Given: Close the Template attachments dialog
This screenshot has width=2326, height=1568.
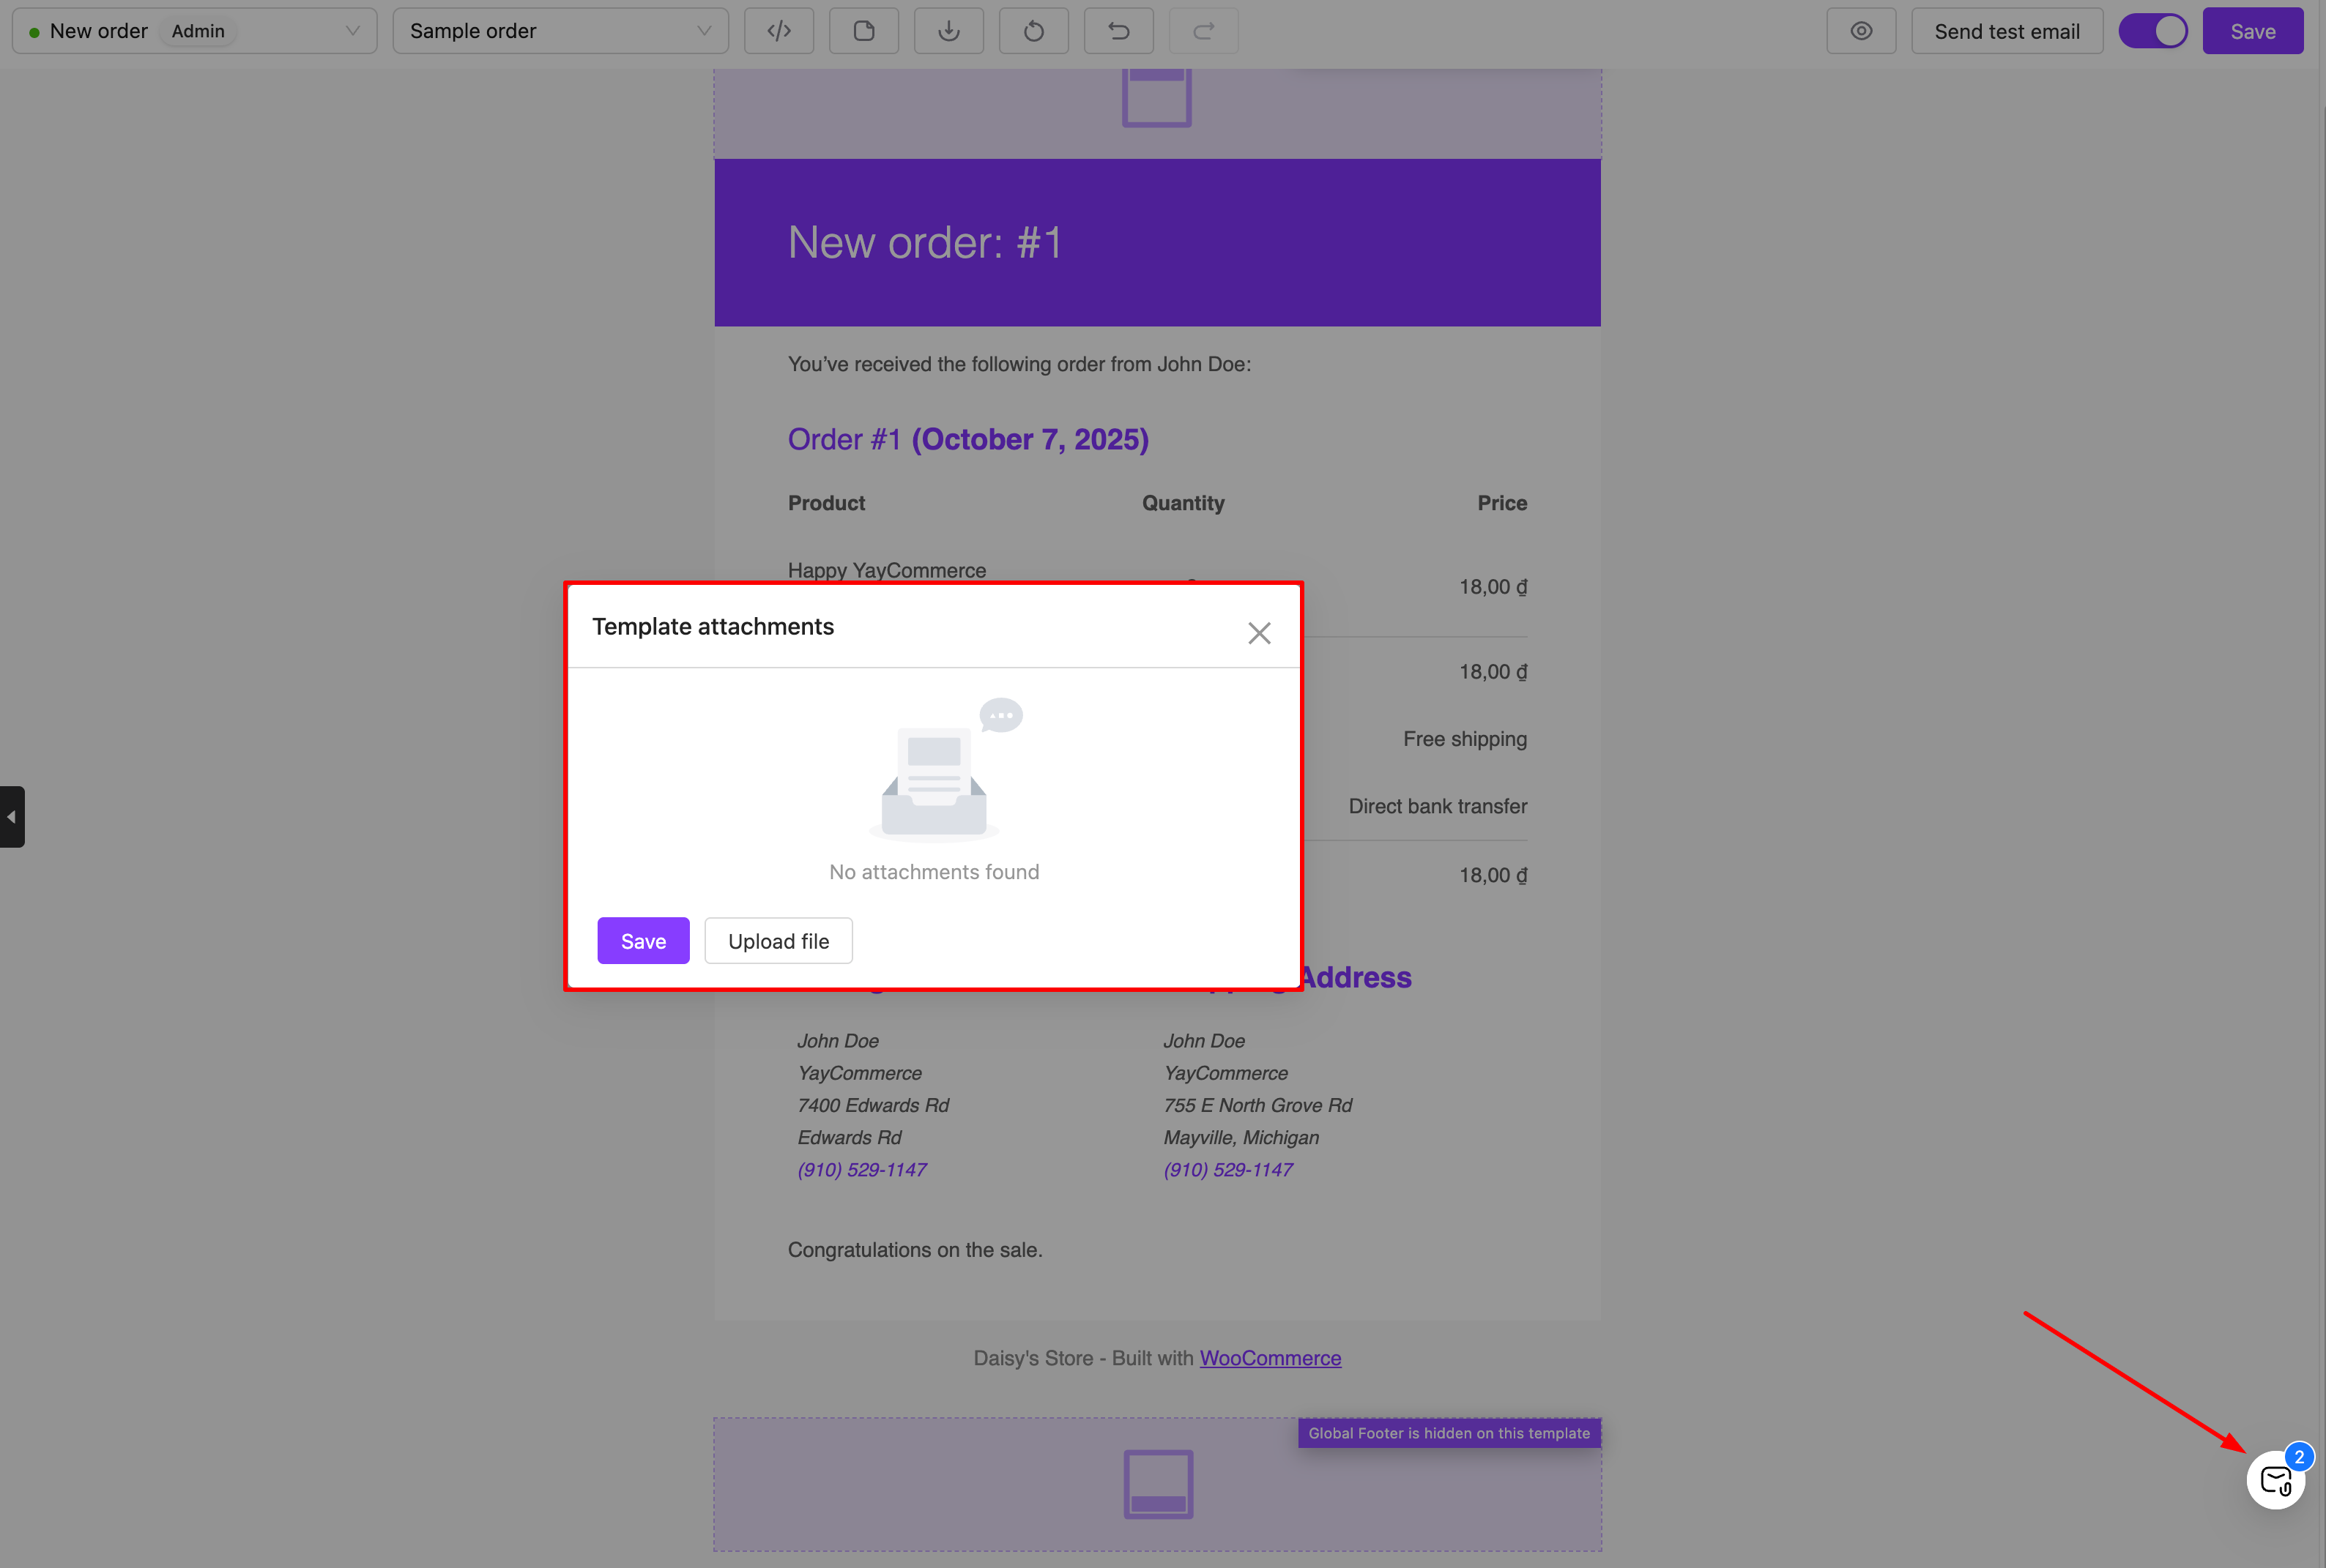Looking at the screenshot, I should 1258,633.
